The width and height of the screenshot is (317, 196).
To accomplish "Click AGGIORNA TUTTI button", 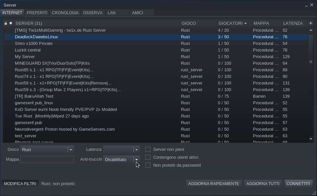I will [x=263, y=184].
